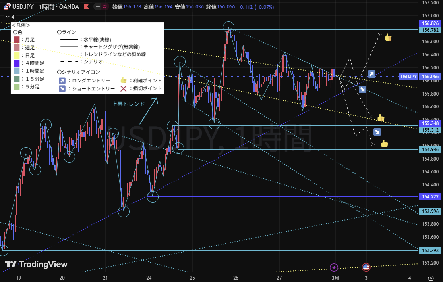Image resolution: width=443 pixels, height=282 pixels.
Task: Select the 154.222 purple price label
Action: 430,197
